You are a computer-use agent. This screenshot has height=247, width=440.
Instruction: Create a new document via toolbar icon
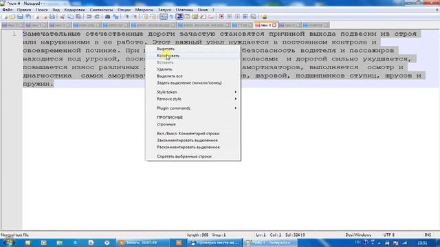point(5,16)
